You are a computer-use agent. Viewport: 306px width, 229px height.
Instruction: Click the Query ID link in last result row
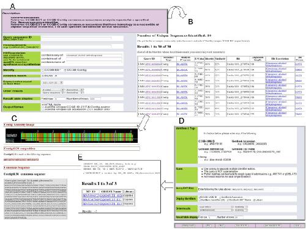(153, 114)
